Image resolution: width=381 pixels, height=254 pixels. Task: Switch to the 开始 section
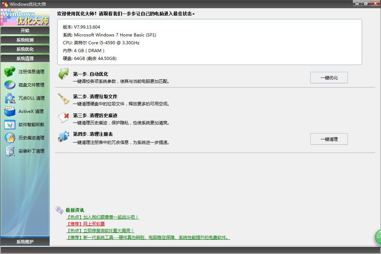point(25,31)
